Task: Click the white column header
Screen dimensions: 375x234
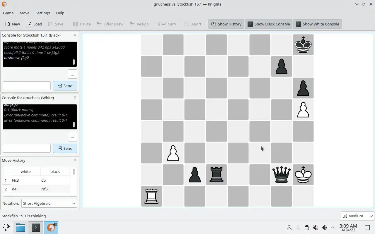Action: (x=25, y=171)
